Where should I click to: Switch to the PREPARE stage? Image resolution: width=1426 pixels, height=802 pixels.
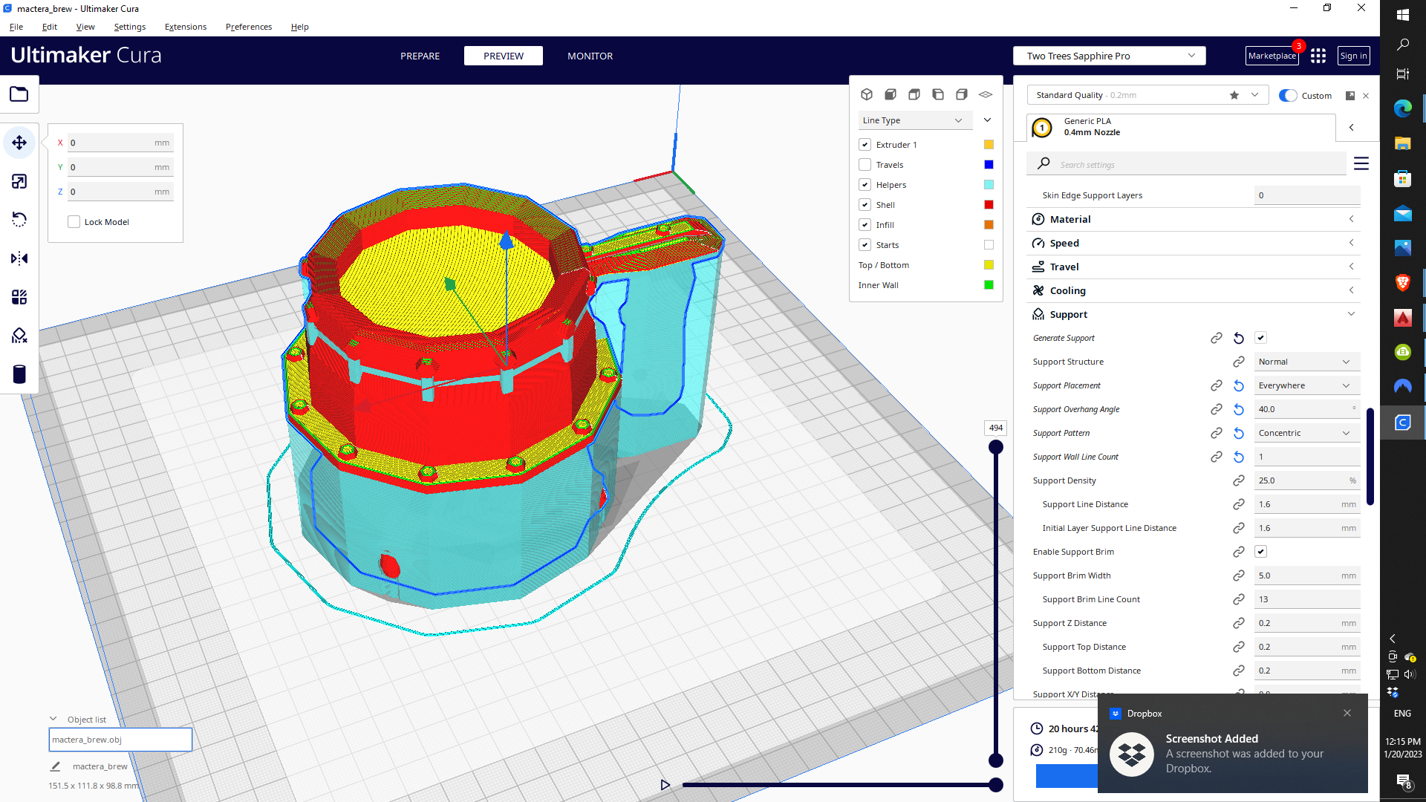[420, 56]
